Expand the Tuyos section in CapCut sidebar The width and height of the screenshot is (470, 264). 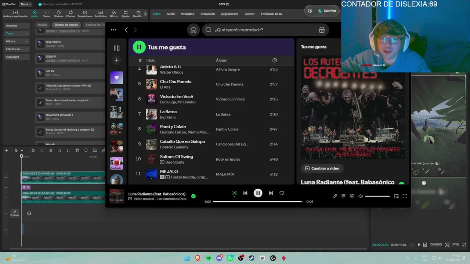(17, 33)
